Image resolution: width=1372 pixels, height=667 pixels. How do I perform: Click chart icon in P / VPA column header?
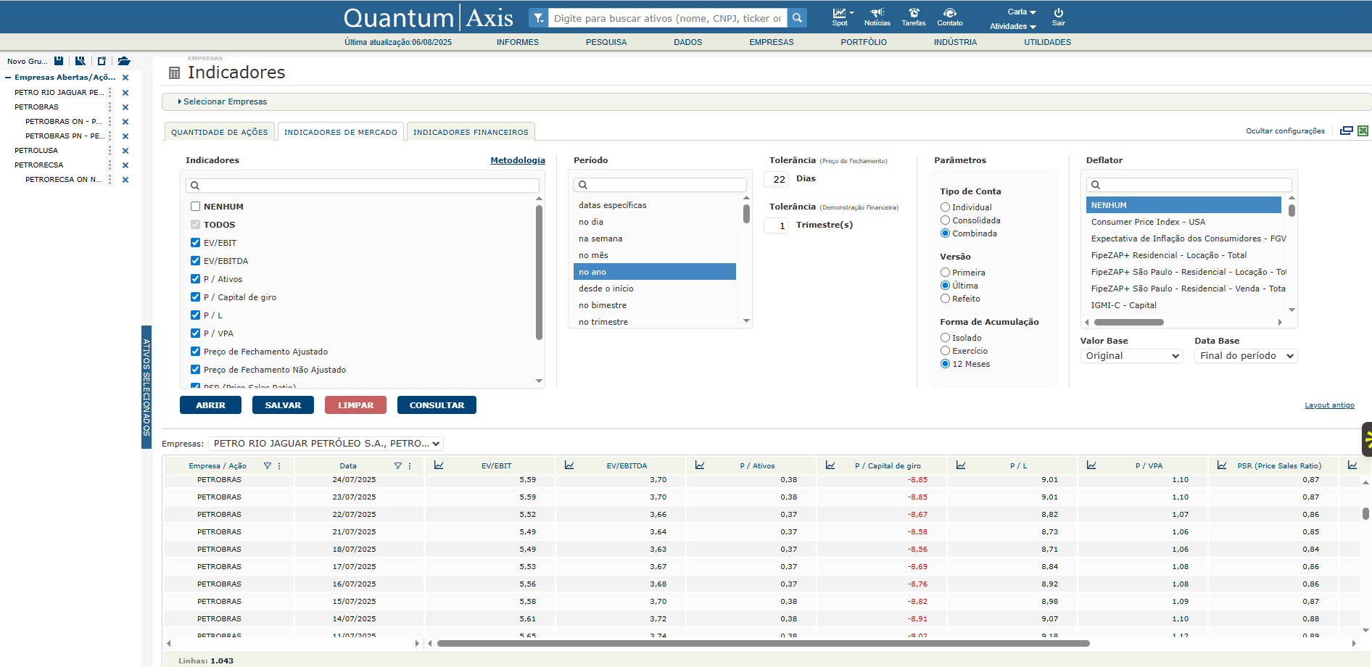pos(1091,465)
